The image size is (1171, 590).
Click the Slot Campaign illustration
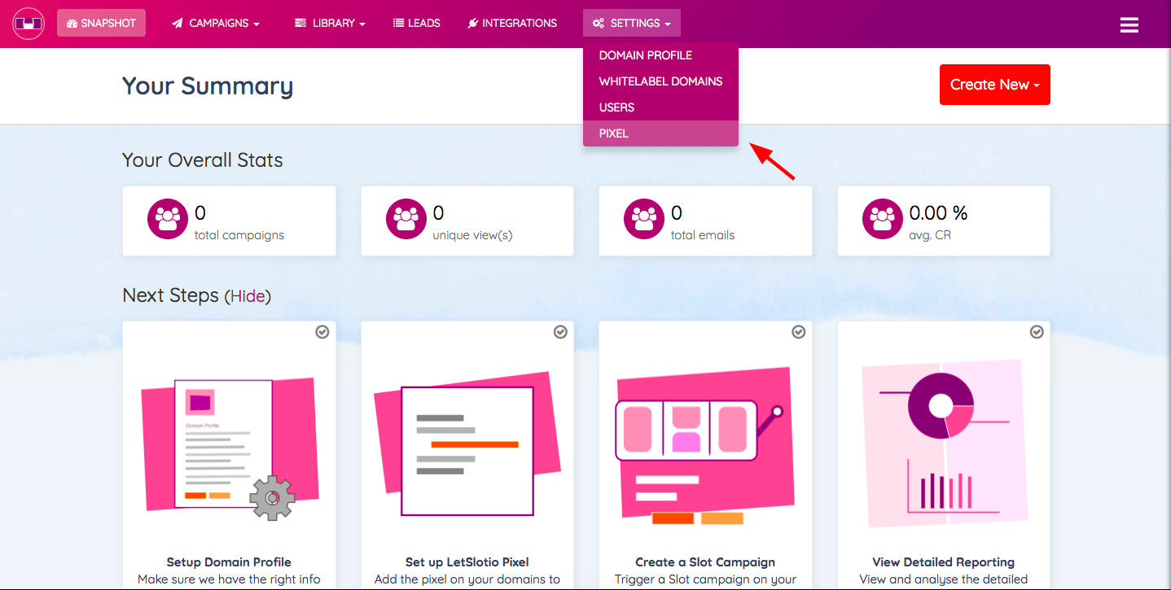[705, 446]
